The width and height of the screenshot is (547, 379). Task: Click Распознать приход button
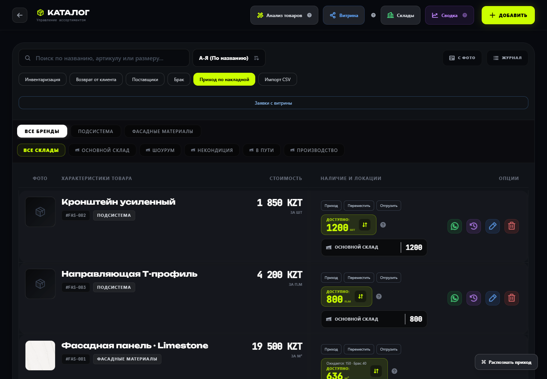pyautogui.click(x=506, y=362)
